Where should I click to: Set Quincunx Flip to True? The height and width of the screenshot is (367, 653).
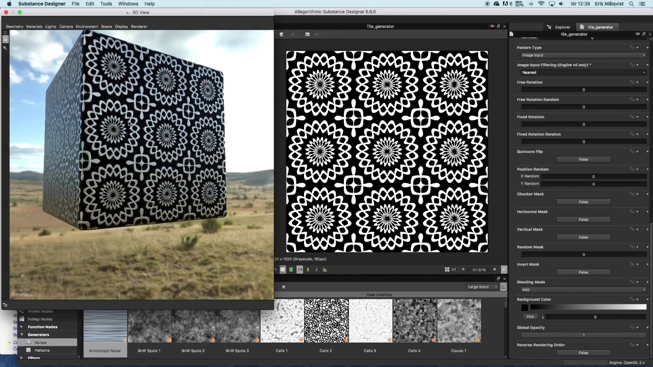(x=583, y=159)
